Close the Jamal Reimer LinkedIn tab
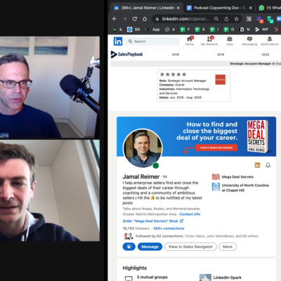The image size is (281, 281). tap(178, 8)
